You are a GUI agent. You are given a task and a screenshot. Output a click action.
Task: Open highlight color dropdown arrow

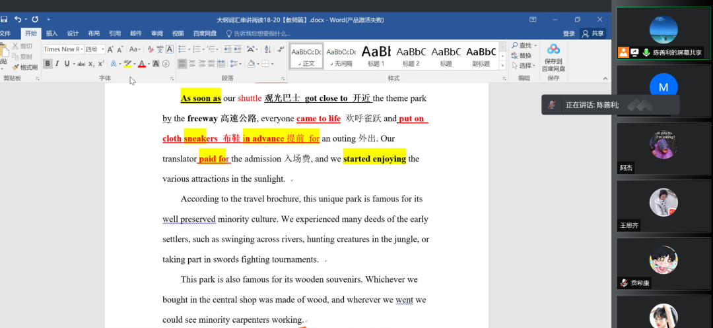click(135, 64)
